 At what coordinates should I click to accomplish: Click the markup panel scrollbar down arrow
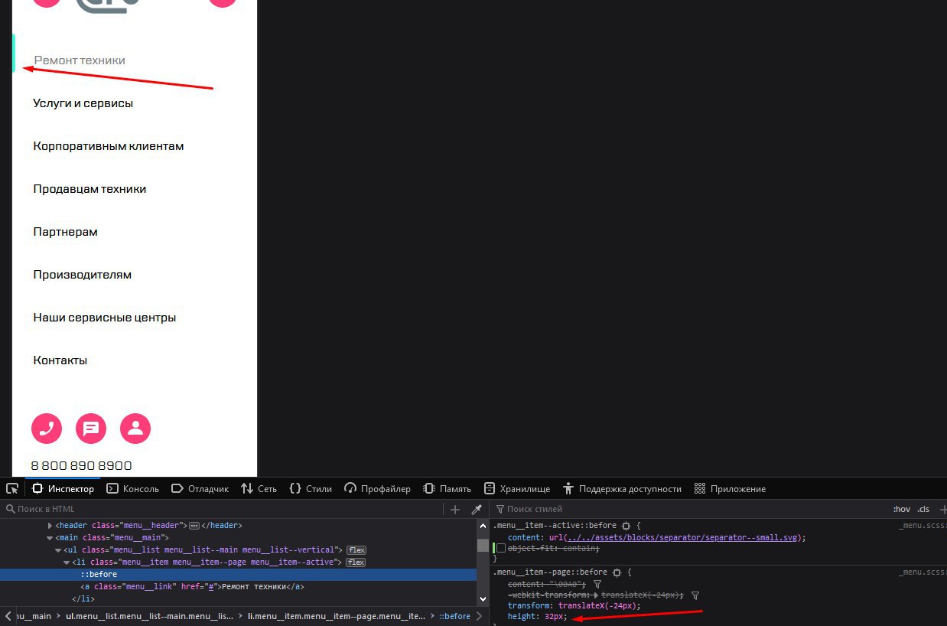(483, 599)
